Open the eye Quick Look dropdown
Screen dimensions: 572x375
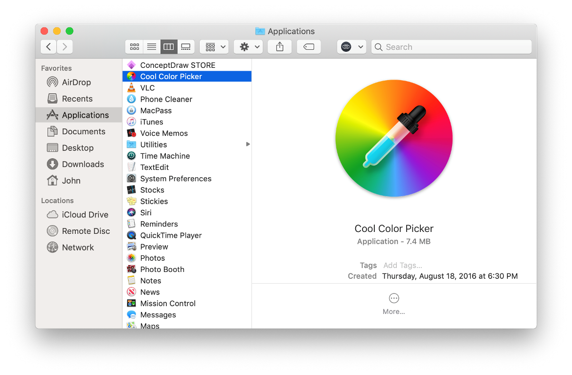(x=352, y=47)
